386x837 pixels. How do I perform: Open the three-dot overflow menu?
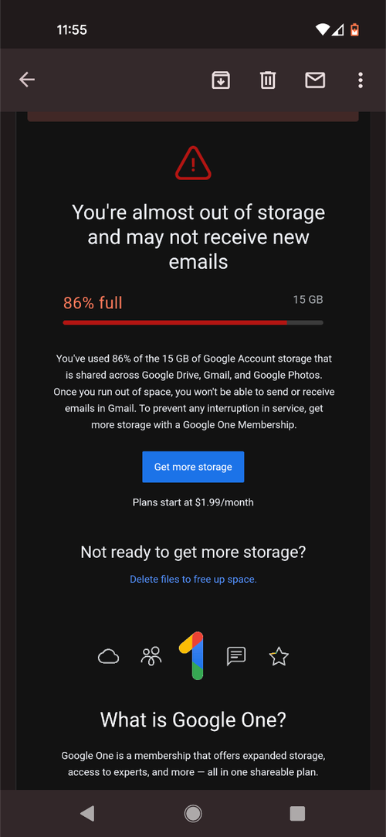[x=361, y=80]
